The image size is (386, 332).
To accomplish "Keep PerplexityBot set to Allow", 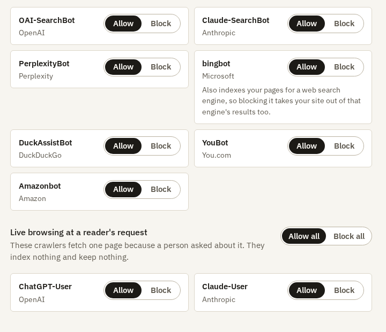I will [123, 67].
